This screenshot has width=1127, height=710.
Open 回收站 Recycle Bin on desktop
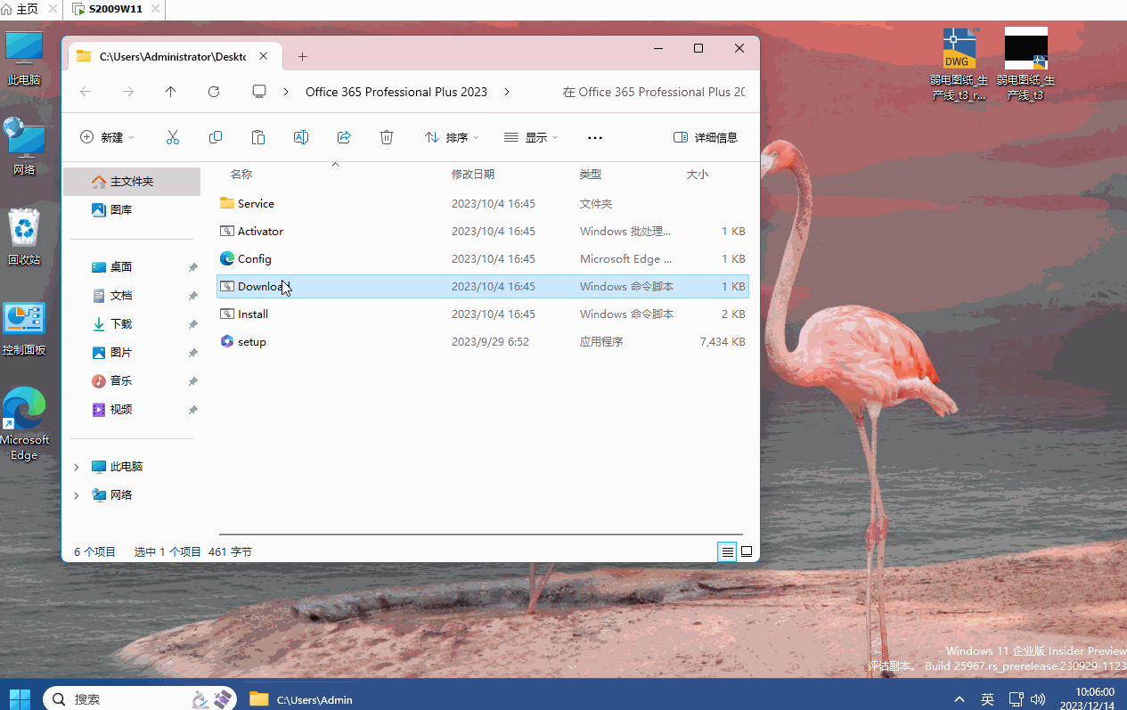24,238
